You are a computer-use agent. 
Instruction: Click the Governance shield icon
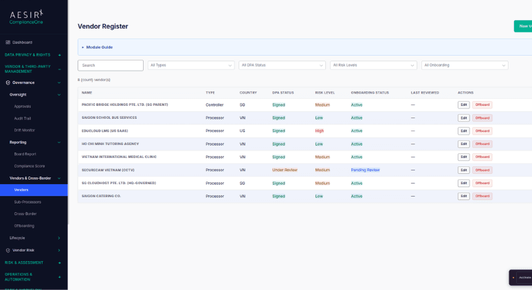[8, 82]
